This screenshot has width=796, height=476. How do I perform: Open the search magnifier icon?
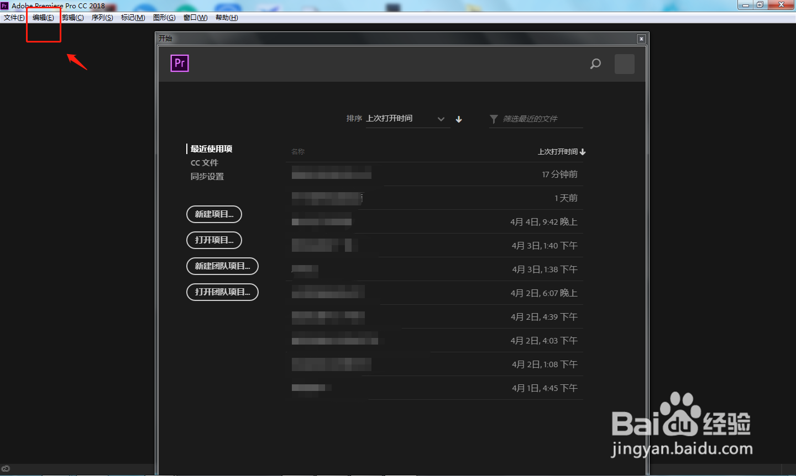coord(595,64)
